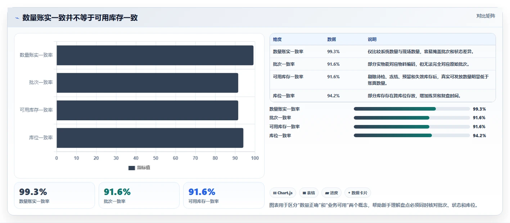Screen dimensions: 510x223
Task: Click the 99.3% value in the table
Action: coord(333,52)
